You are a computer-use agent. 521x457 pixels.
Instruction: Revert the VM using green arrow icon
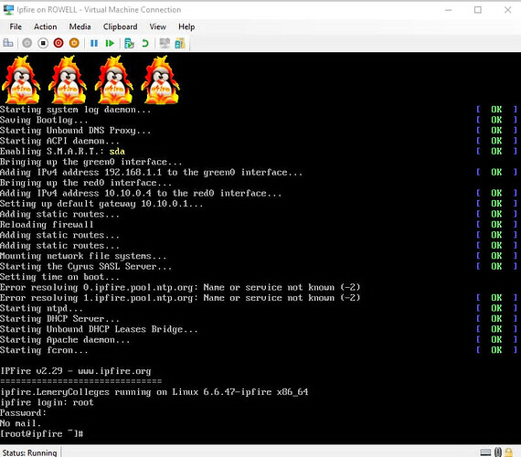coord(145,43)
